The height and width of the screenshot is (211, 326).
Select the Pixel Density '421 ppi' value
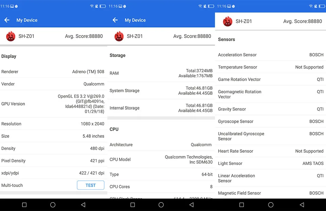coord(97,161)
